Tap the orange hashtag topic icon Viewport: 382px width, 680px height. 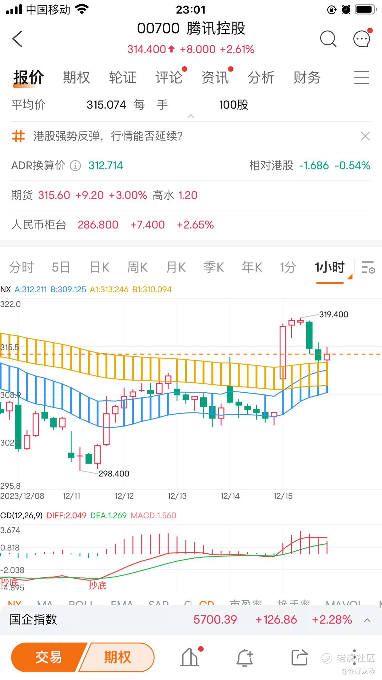[18, 136]
